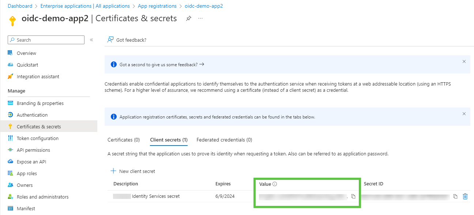The height and width of the screenshot is (215, 474).
Task: Click Dashboard breadcrumb link
Action: click(x=20, y=6)
